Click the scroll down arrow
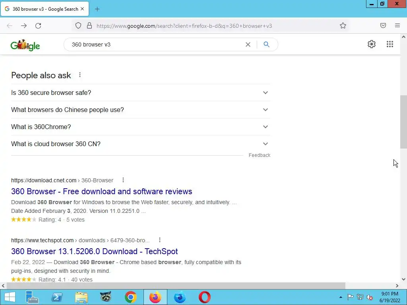This screenshot has width=407, height=305. click(x=403, y=279)
